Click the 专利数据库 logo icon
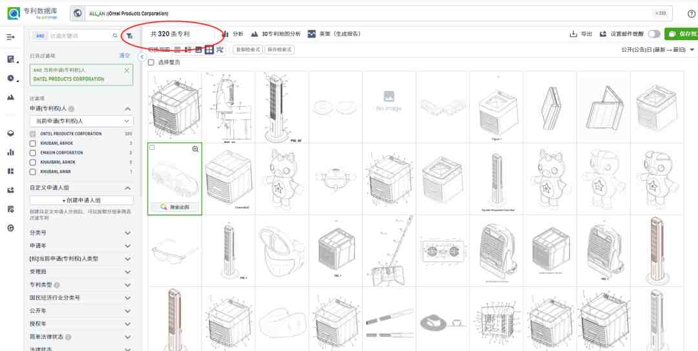 (14, 14)
